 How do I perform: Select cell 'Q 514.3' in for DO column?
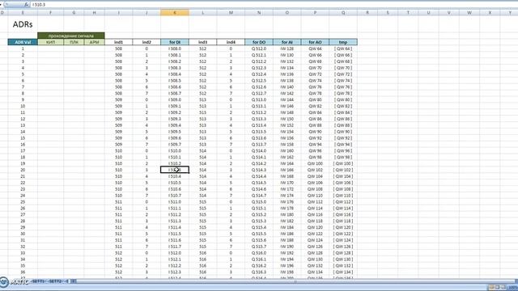pos(259,170)
